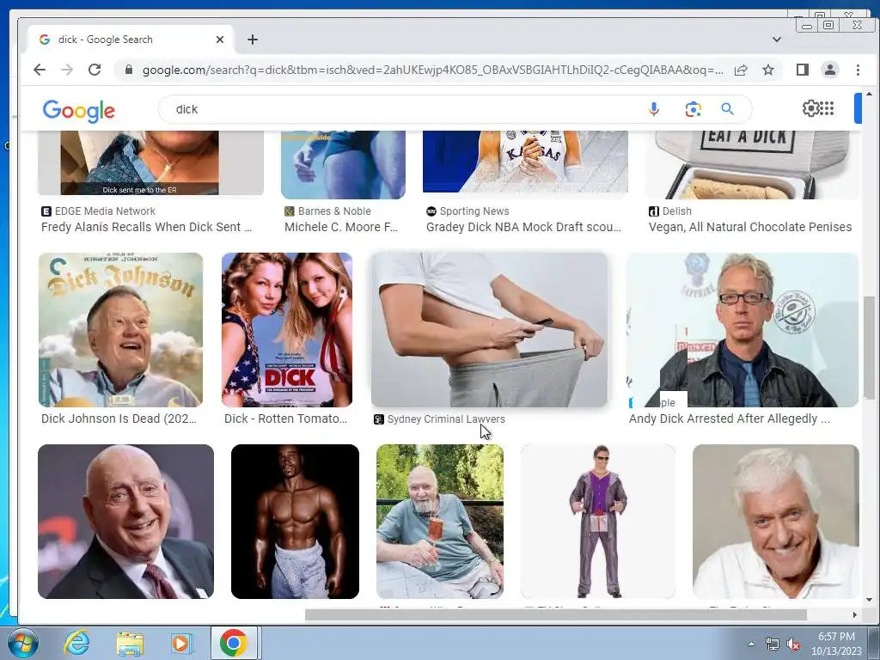Show hidden tray icons arrow

[x=751, y=644]
